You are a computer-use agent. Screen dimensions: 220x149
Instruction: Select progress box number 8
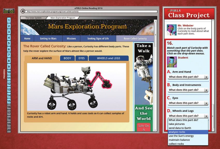[9, 61]
